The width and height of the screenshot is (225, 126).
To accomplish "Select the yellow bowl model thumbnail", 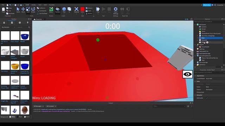I will (15, 65).
